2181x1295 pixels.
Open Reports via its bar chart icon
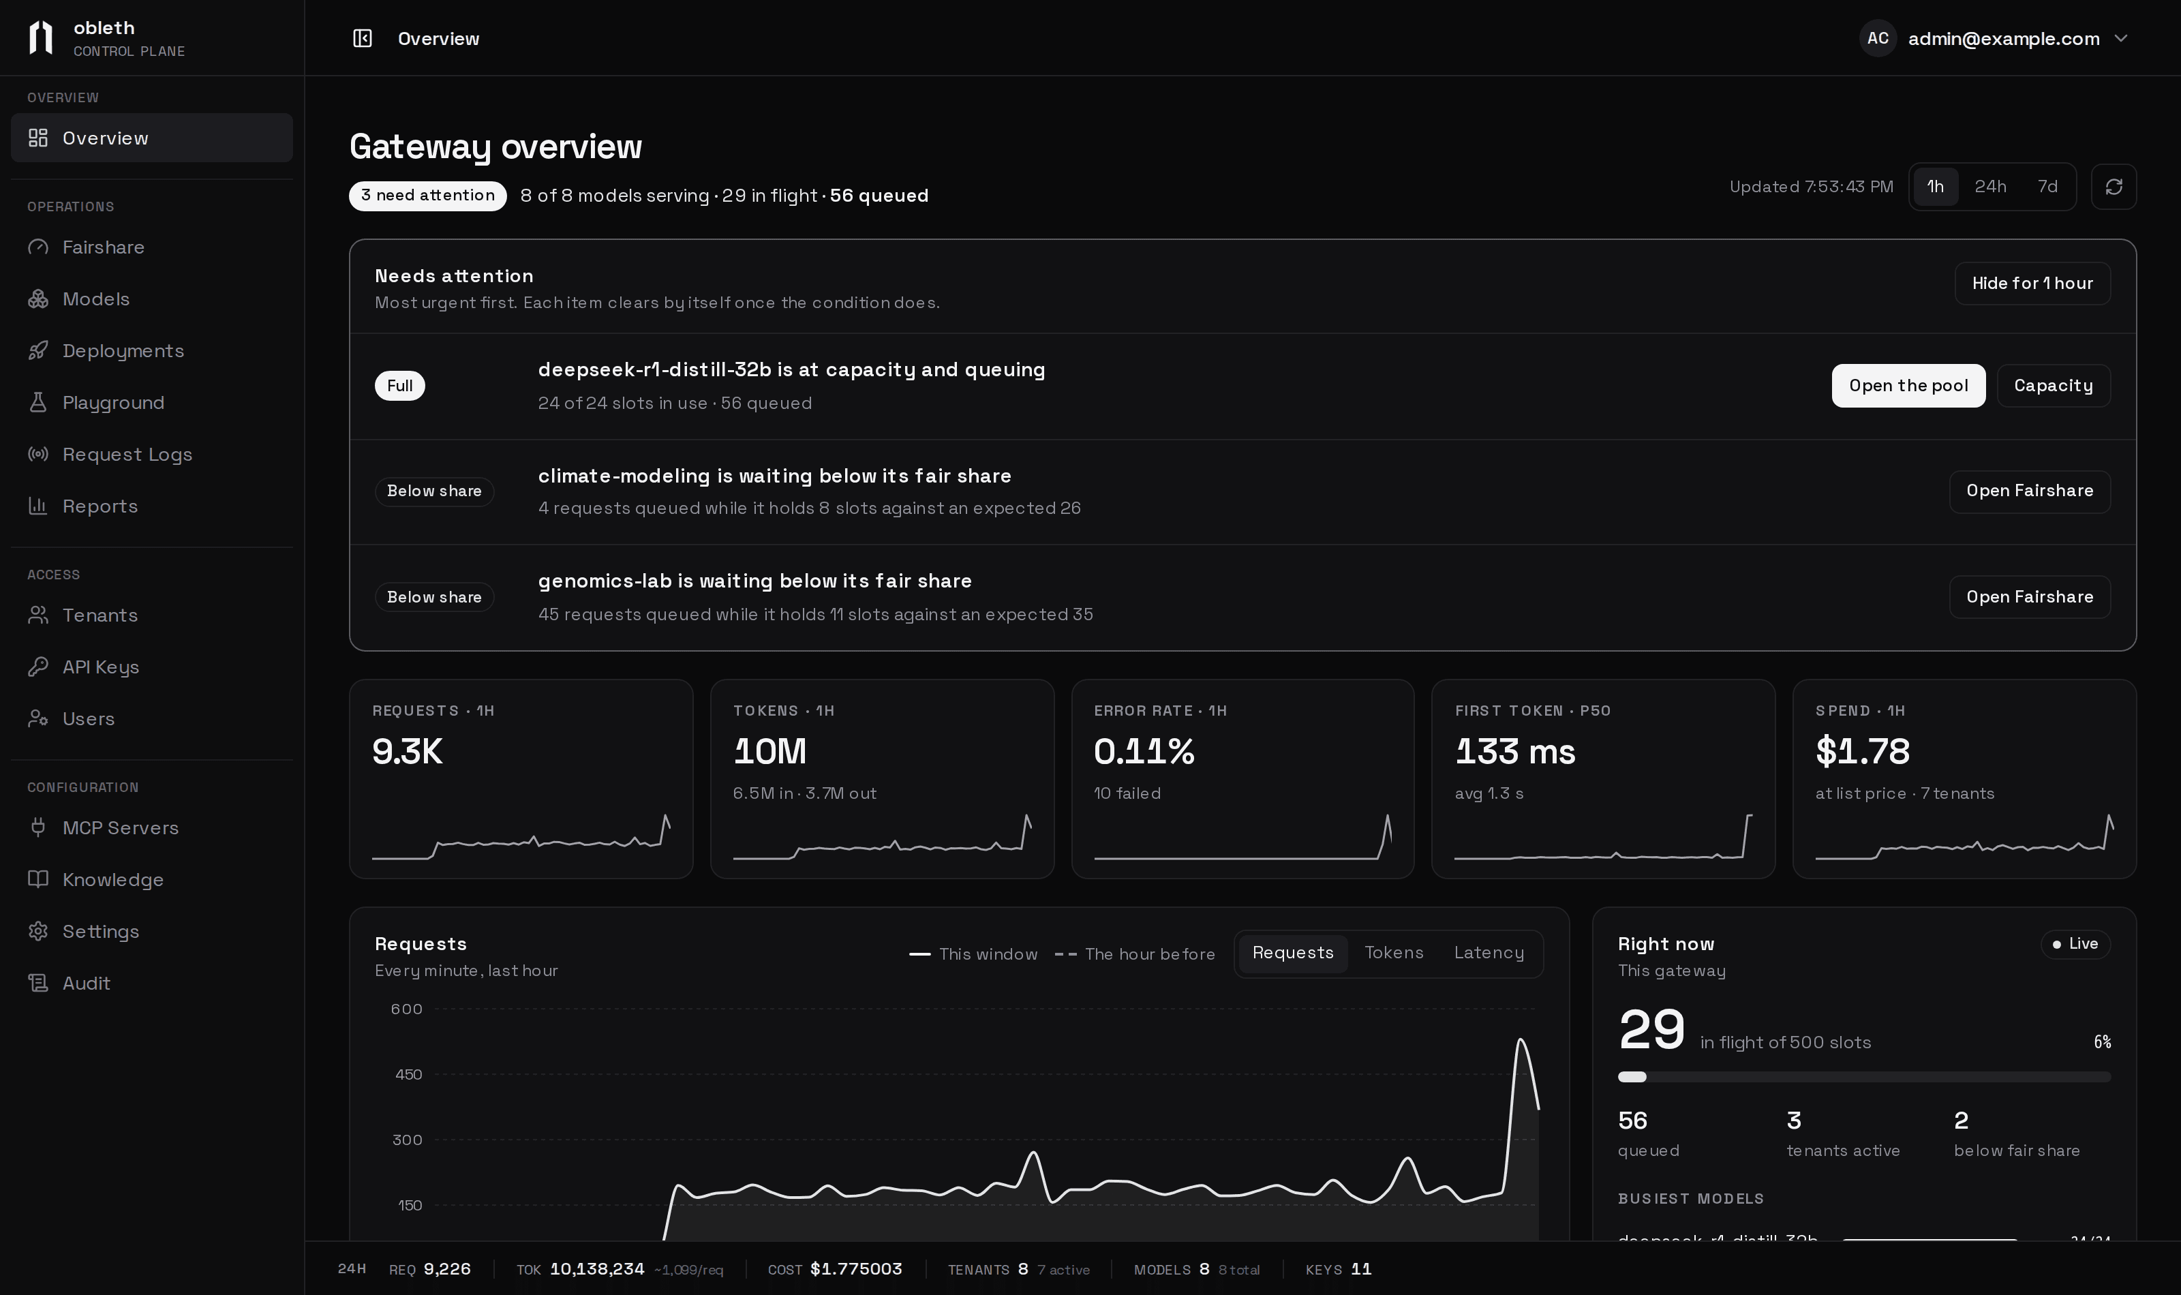(37, 506)
